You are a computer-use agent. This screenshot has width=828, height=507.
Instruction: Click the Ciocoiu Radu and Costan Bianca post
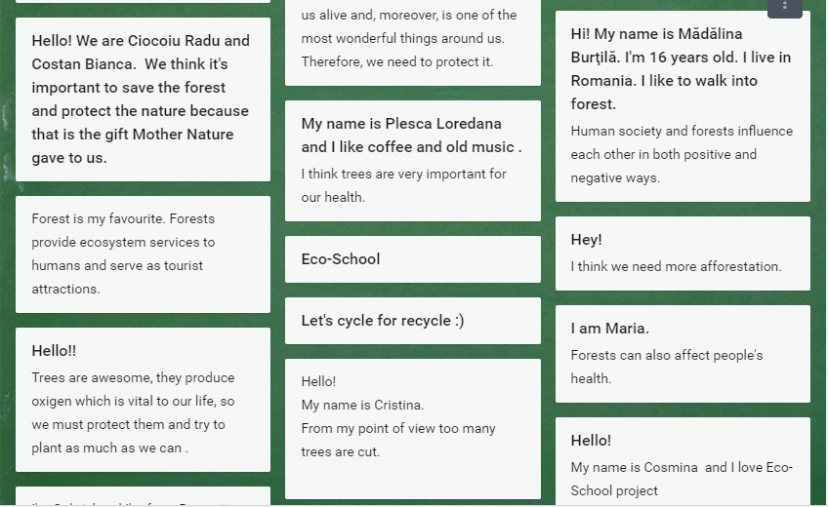click(143, 99)
